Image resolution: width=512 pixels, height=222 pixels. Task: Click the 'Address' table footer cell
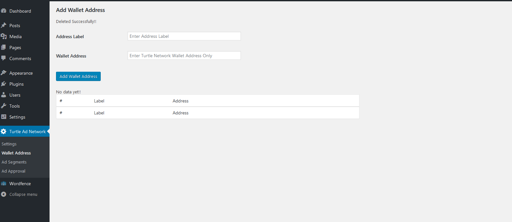coord(180,113)
